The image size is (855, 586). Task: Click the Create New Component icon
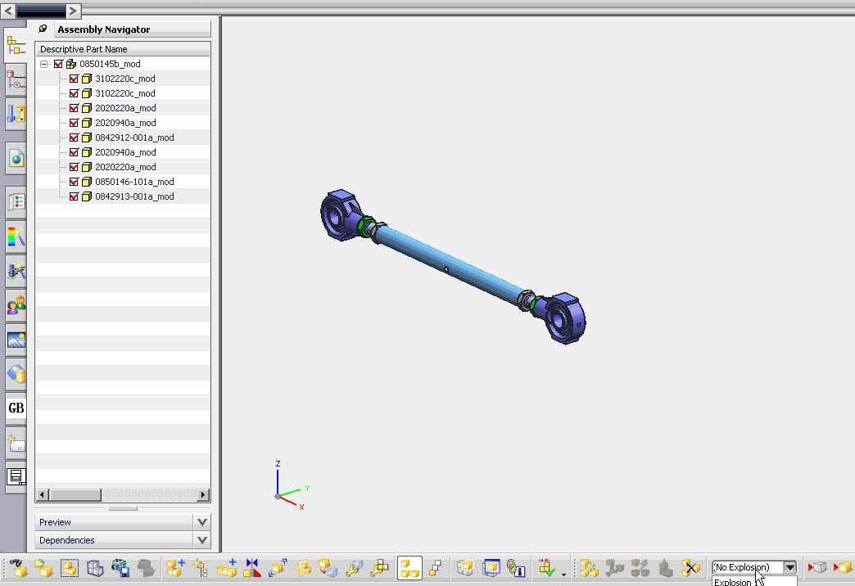(200, 568)
